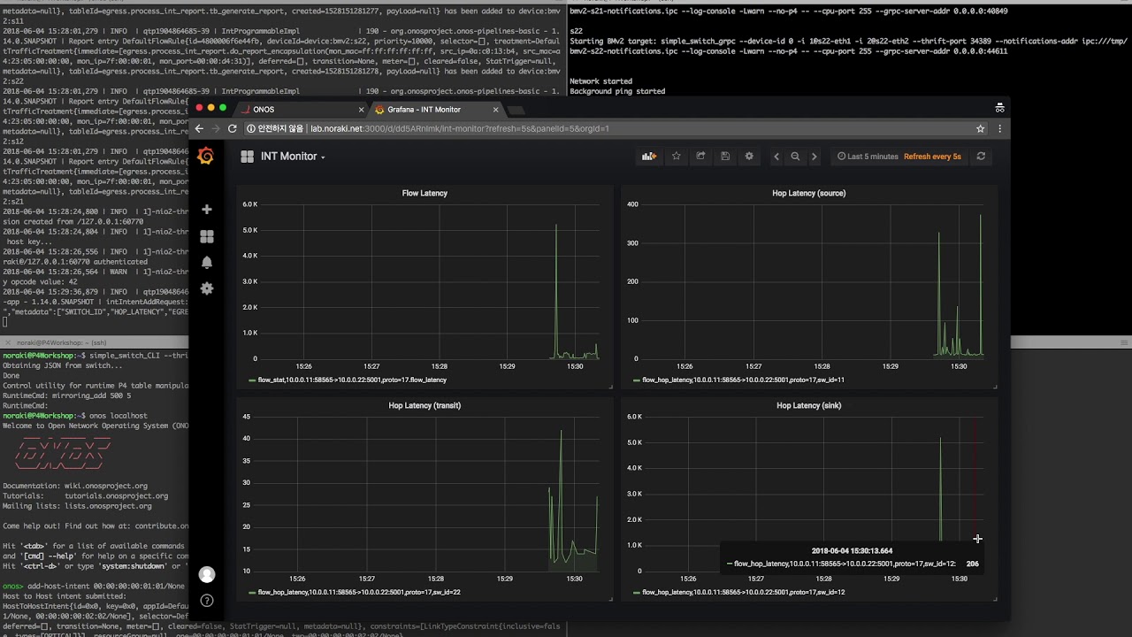Open the Configuration gear in sidebar
This screenshot has height=637, width=1132.
(207, 288)
